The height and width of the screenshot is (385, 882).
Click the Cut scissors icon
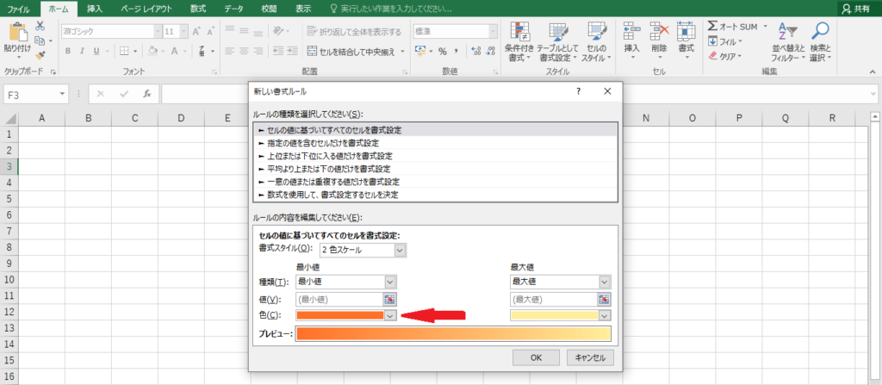[40, 26]
